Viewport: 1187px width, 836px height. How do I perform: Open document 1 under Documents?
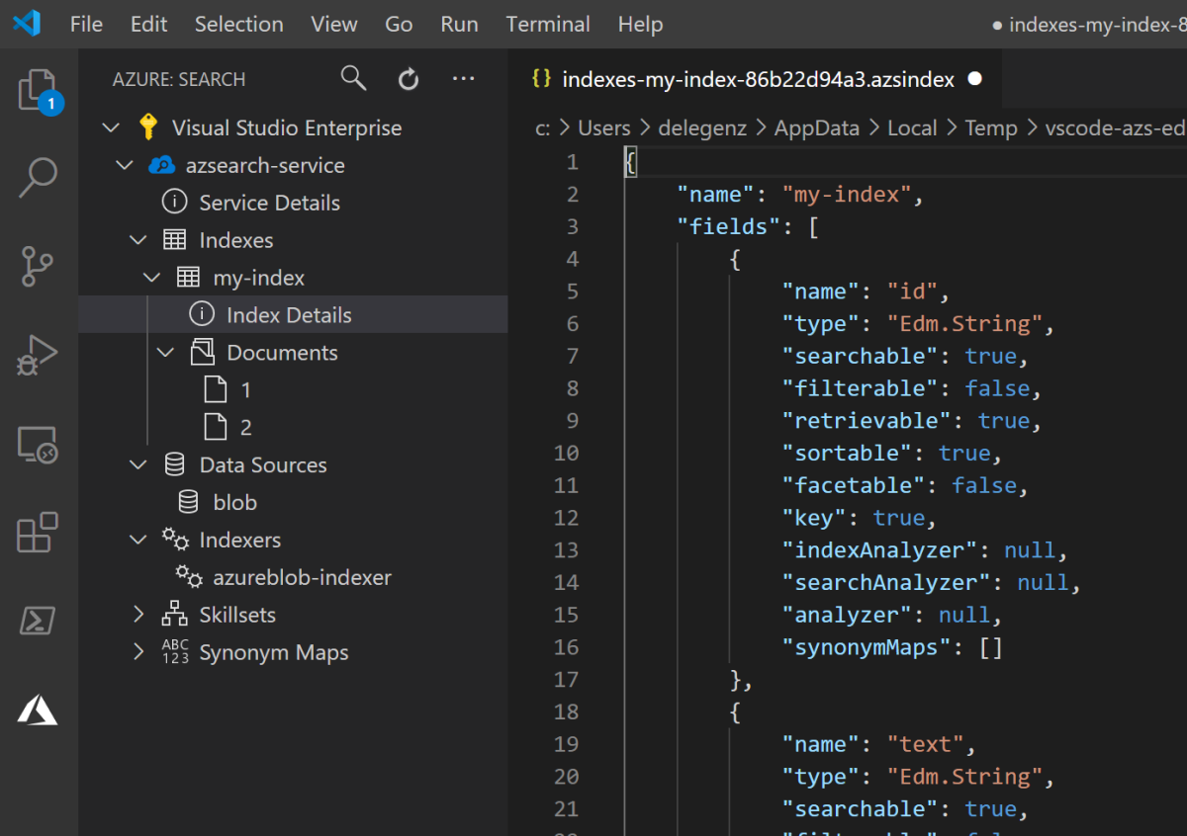tap(246, 390)
